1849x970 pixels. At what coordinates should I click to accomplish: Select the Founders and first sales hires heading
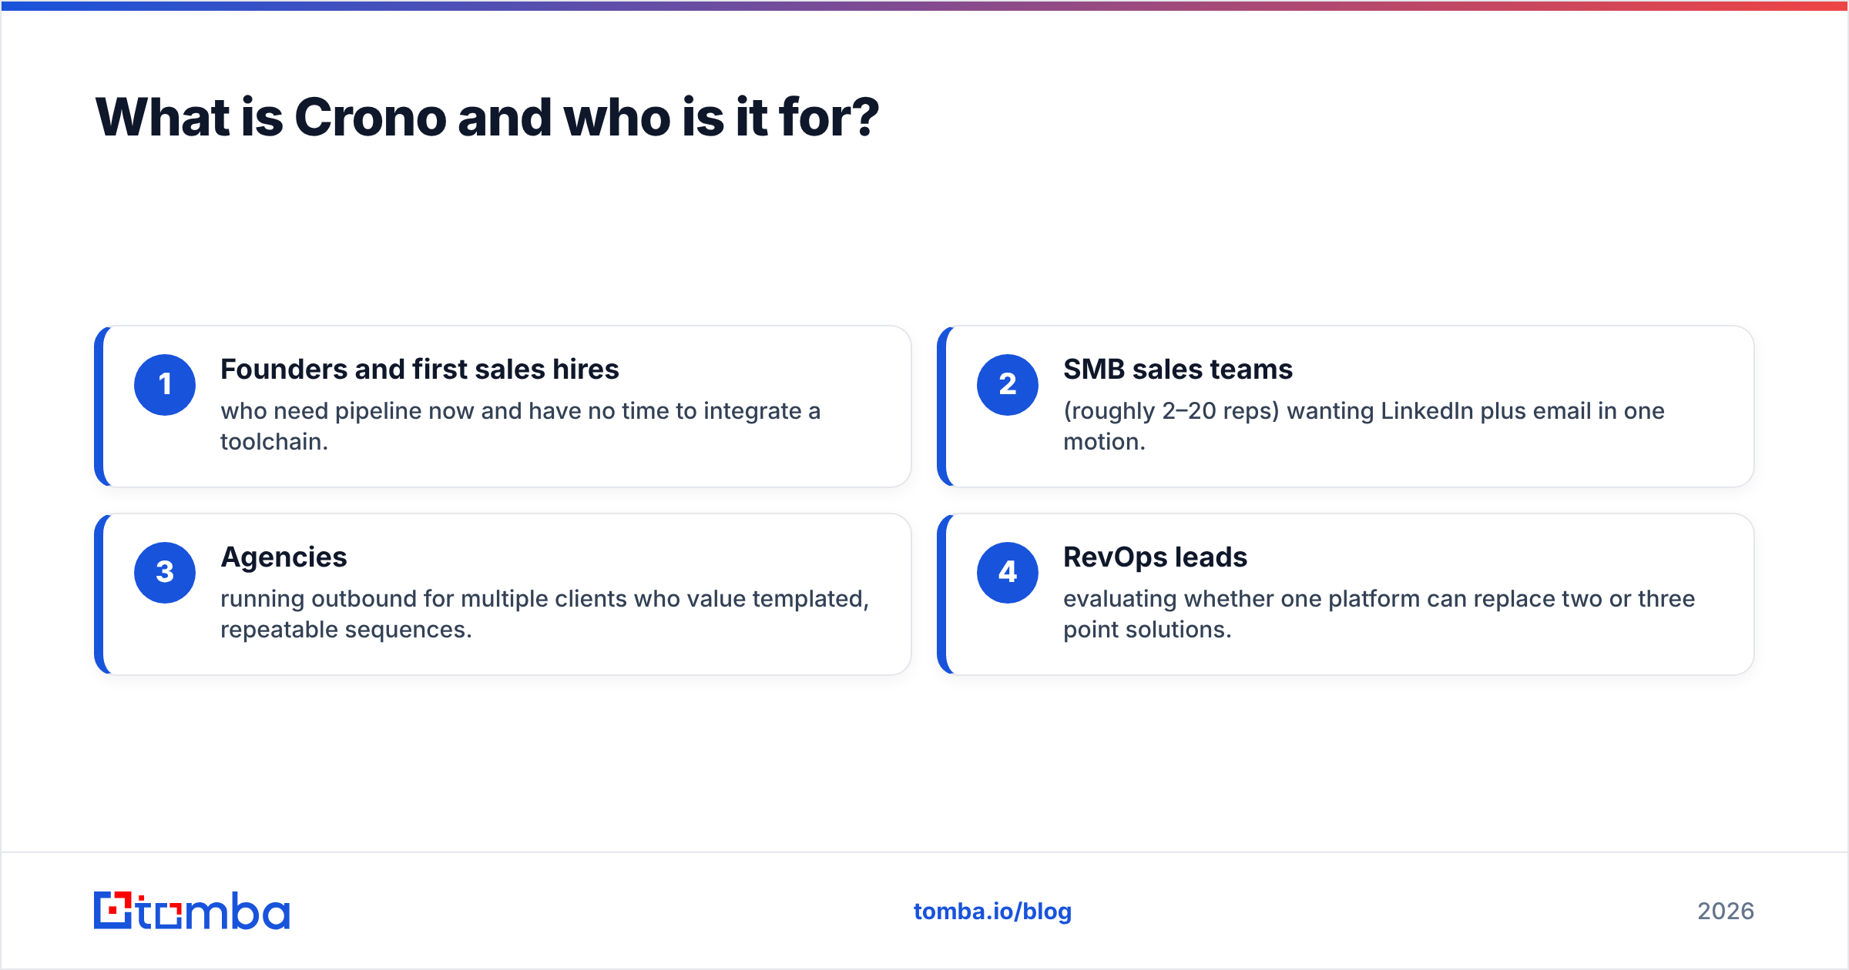(419, 370)
